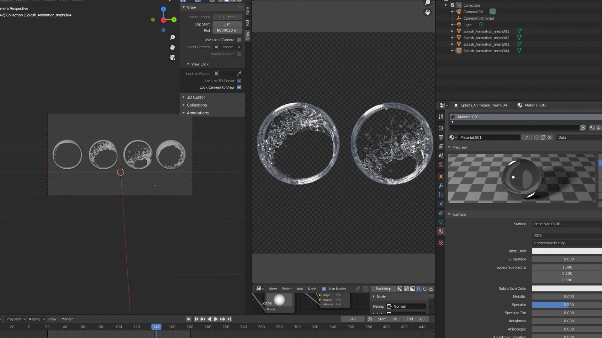Toggle the Use Nodes checkbox
The image size is (602, 338).
[324, 289]
